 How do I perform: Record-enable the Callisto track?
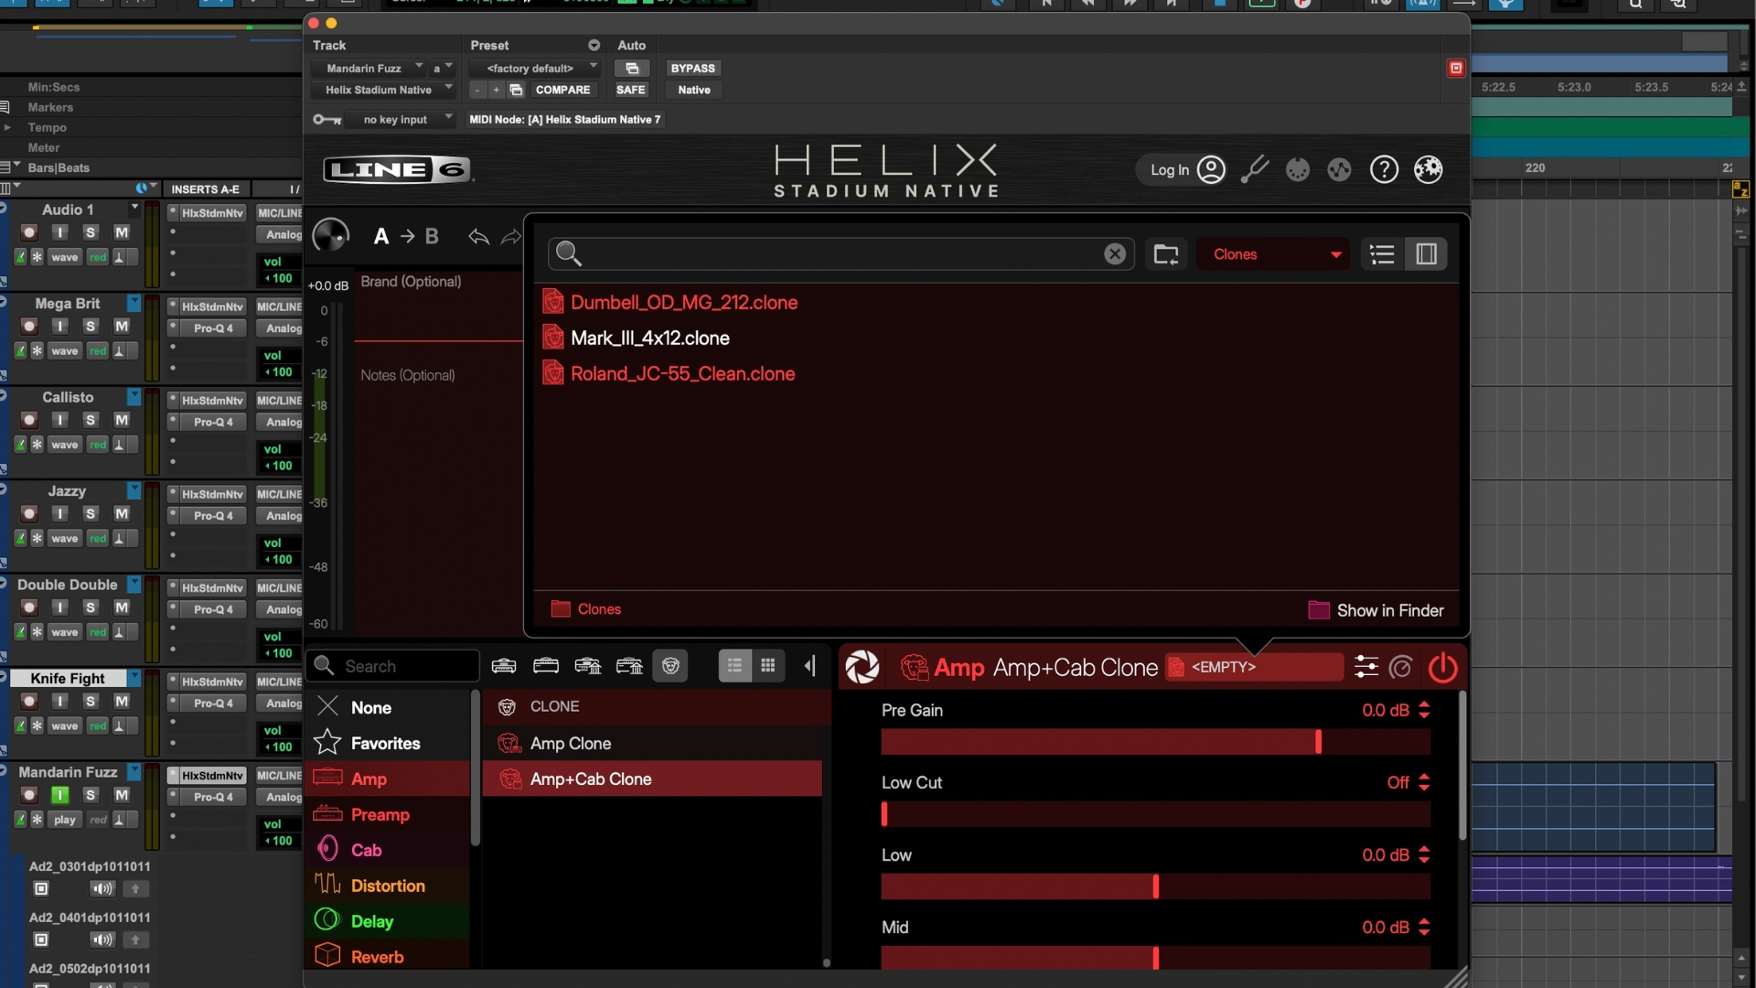(x=29, y=420)
